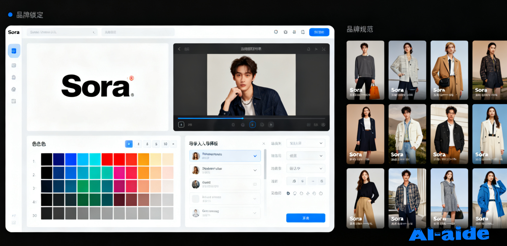Open the clipboard icon in the top toolbar
Screen dimensions: 507x246
click(x=303, y=32)
